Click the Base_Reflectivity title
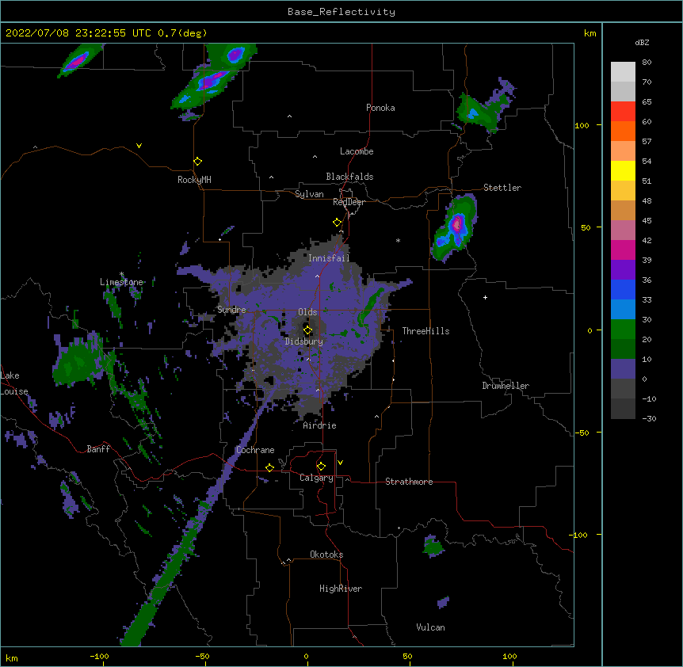Screen dimensions: 683x667 (x=341, y=12)
